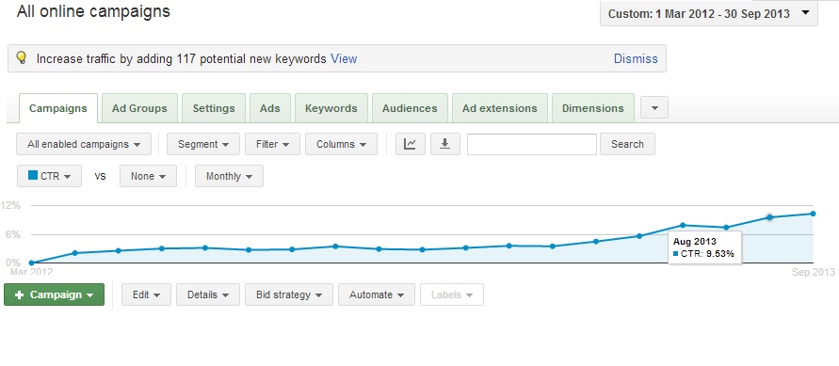Open the Dimensions tab
This screenshot has height=366, width=839.
[x=593, y=108]
